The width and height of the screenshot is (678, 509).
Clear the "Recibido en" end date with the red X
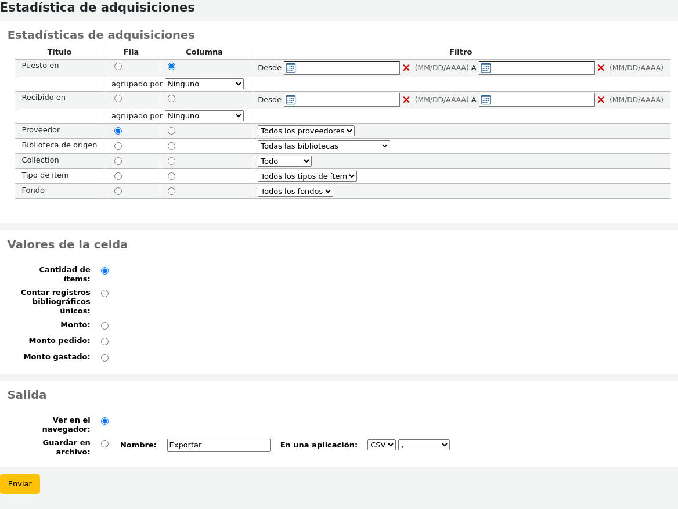pyautogui.click(x=601, y=99)
